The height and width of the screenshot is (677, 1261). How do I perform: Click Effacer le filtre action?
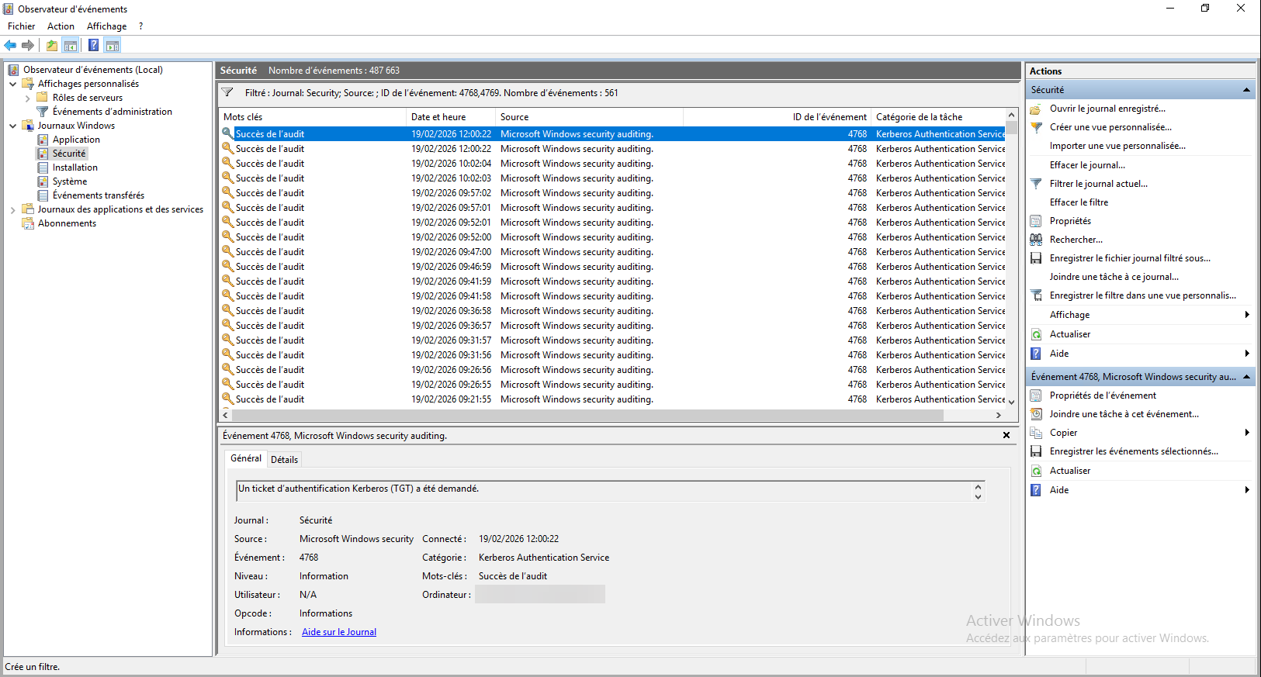point(1079,202)
